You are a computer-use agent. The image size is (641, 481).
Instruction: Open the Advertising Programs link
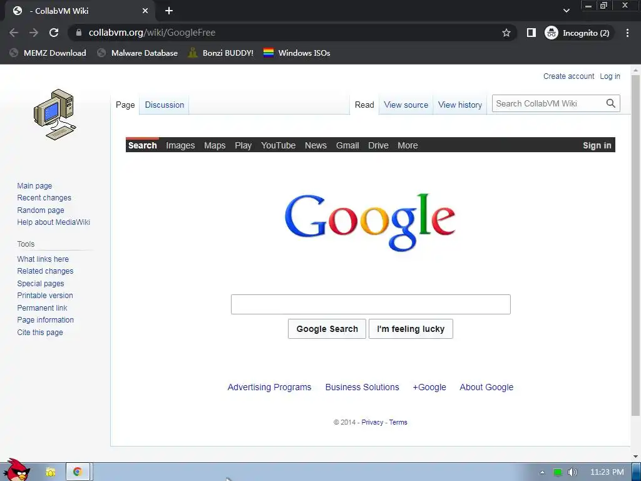(269, 387)
